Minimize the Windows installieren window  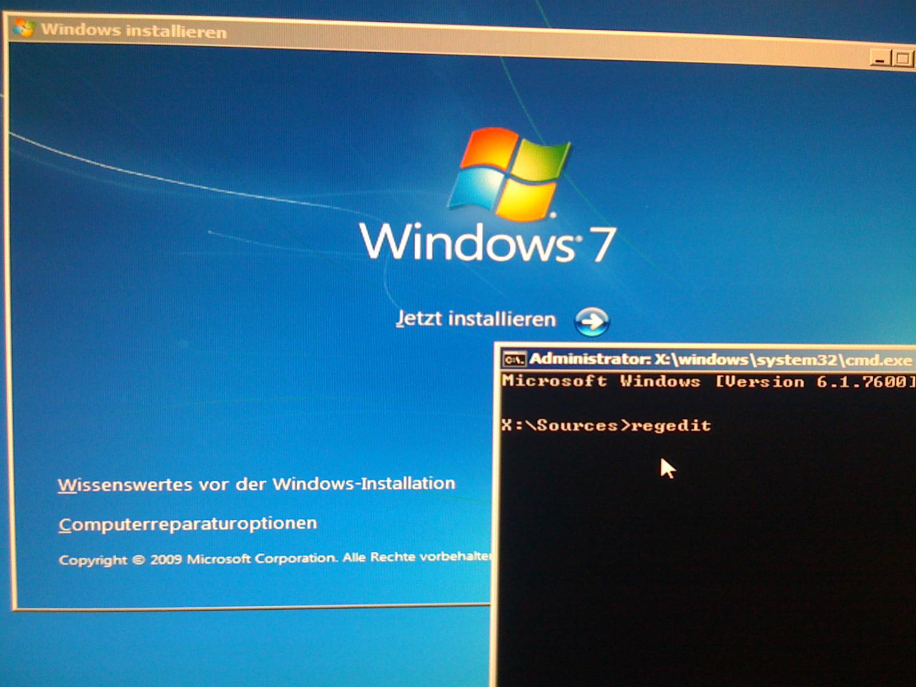pyautogui.click(x=880, y=58)
